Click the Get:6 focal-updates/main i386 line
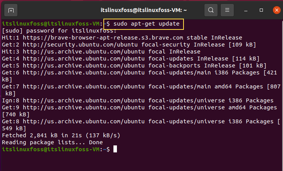The height and width of the screenshot is (171, 283). pos(139,73)
